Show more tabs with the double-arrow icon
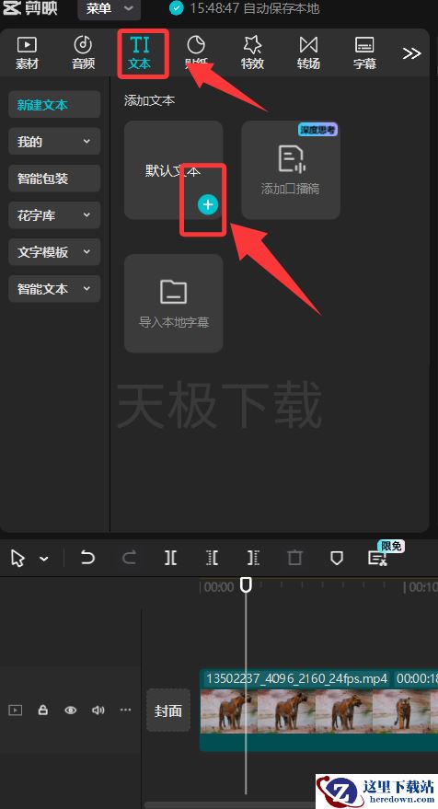The height and width of the screenshot is (809, 438). pyautogui.click(x=411, y=53)
